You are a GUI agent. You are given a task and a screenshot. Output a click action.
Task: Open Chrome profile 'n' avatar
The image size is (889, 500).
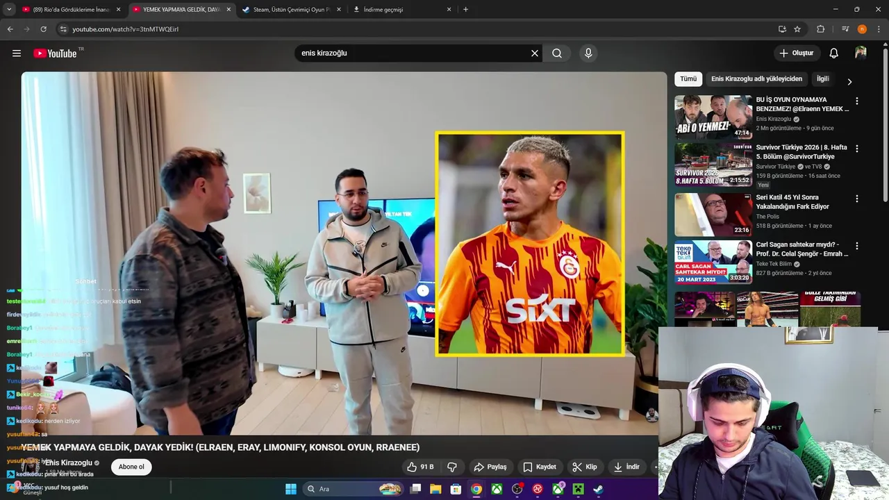pyautogui.click(x=862, y=29)
